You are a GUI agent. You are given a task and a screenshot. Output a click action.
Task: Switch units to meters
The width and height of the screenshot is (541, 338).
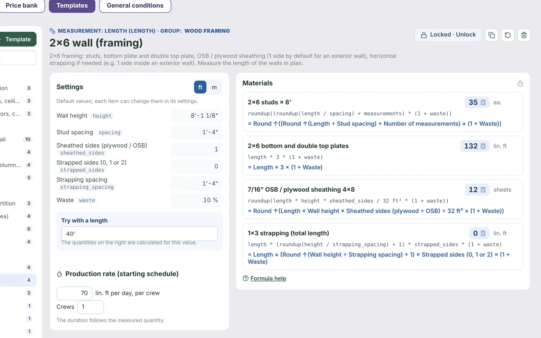pos(214,87)
